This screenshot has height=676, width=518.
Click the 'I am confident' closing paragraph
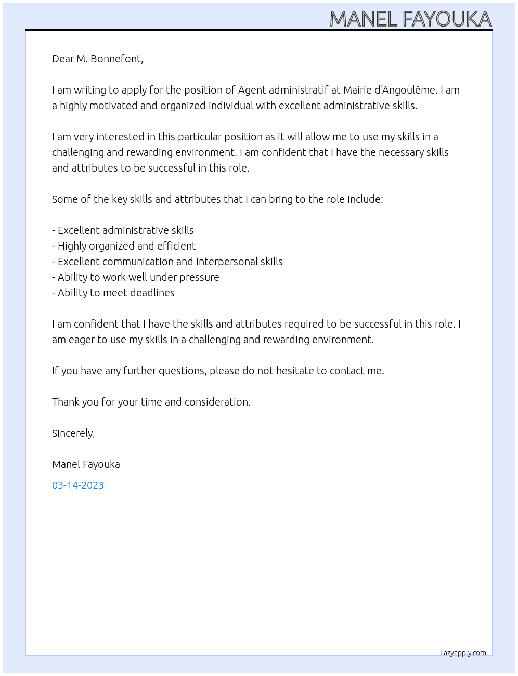pyautogui.click(x=256, y=332)
